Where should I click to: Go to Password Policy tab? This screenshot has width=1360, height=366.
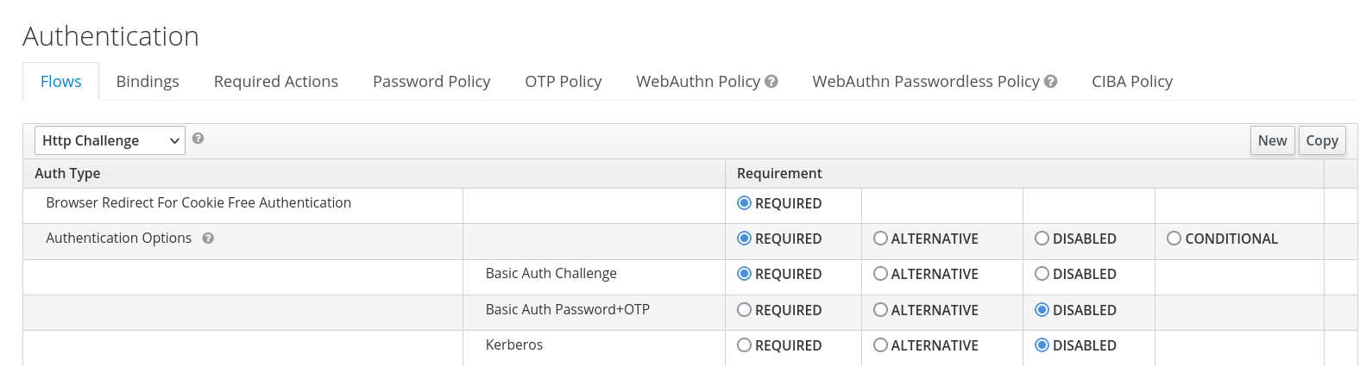click(x=431, y=81)
